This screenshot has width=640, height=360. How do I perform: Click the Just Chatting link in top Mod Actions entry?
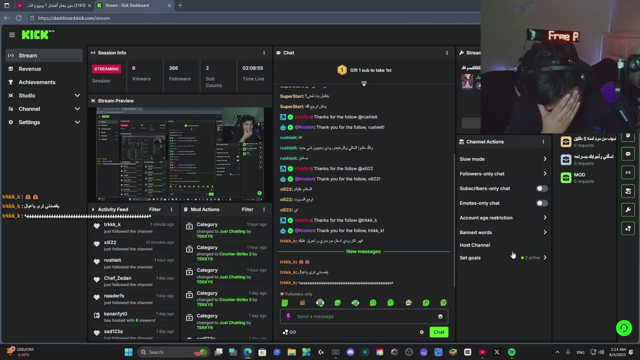click(x=232, y=231)
